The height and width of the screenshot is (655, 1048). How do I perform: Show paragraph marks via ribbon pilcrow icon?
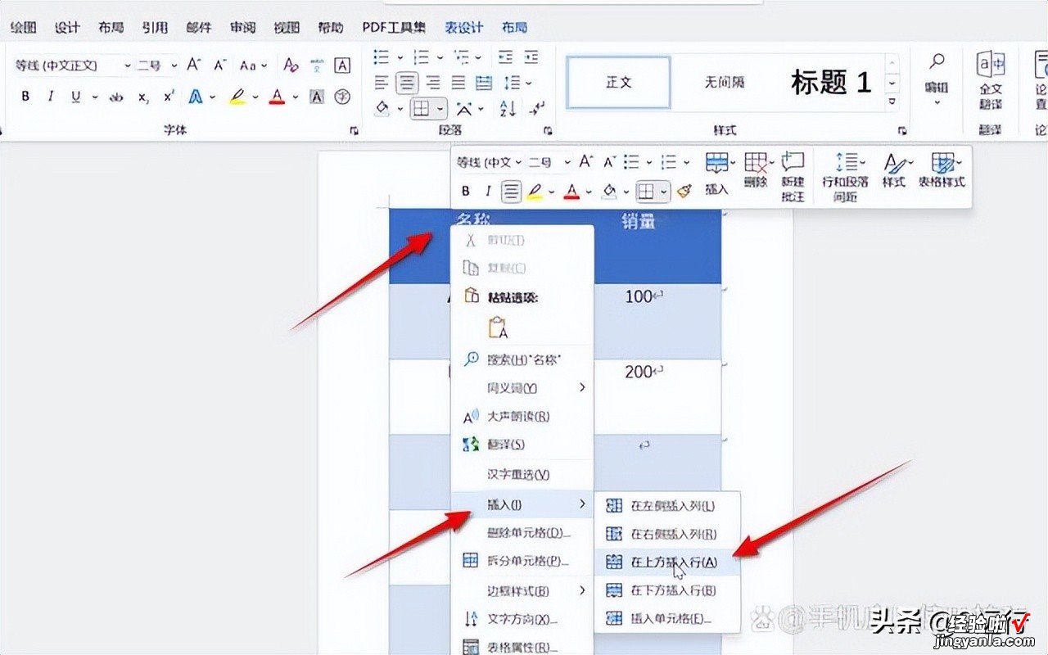pyautogui.click(x=537, y=108)
